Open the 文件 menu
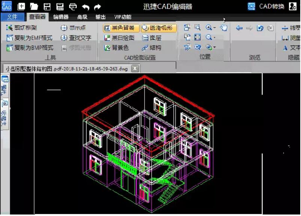 pyautogui.click(x=12, y=17)
